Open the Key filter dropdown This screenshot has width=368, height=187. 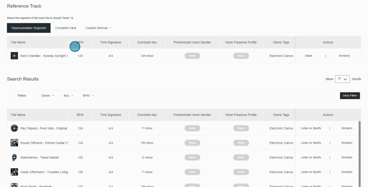click(x=68, y=96)
